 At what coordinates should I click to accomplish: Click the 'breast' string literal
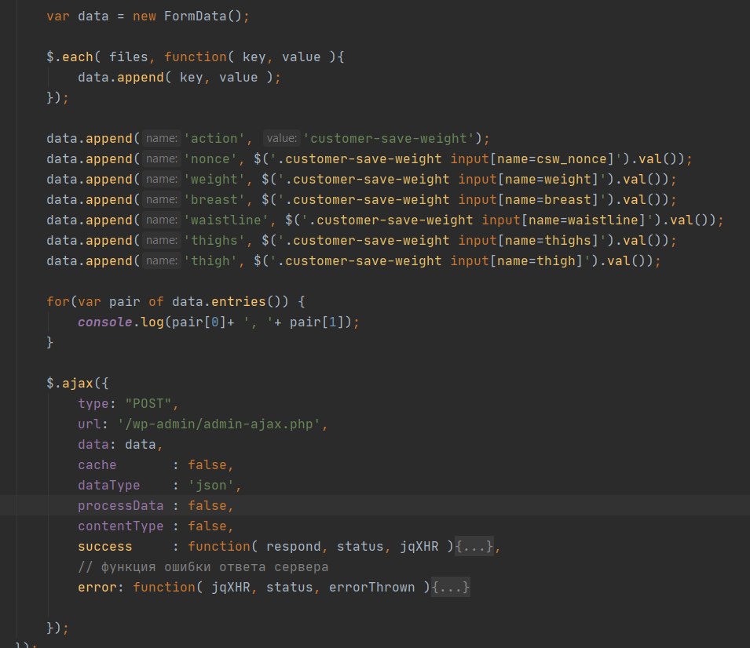tap(214, 200)
